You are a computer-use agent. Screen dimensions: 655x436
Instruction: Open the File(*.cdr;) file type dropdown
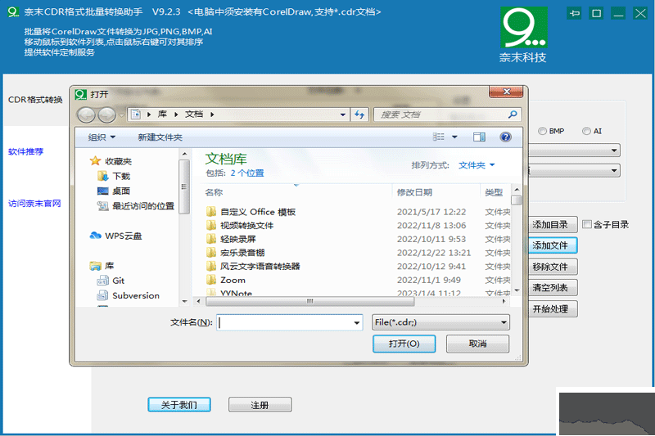click(x=440, y=322)
